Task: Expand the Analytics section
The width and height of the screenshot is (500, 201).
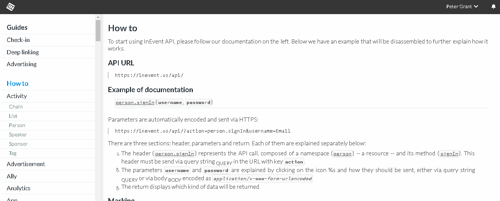Action: pos(19,188)
